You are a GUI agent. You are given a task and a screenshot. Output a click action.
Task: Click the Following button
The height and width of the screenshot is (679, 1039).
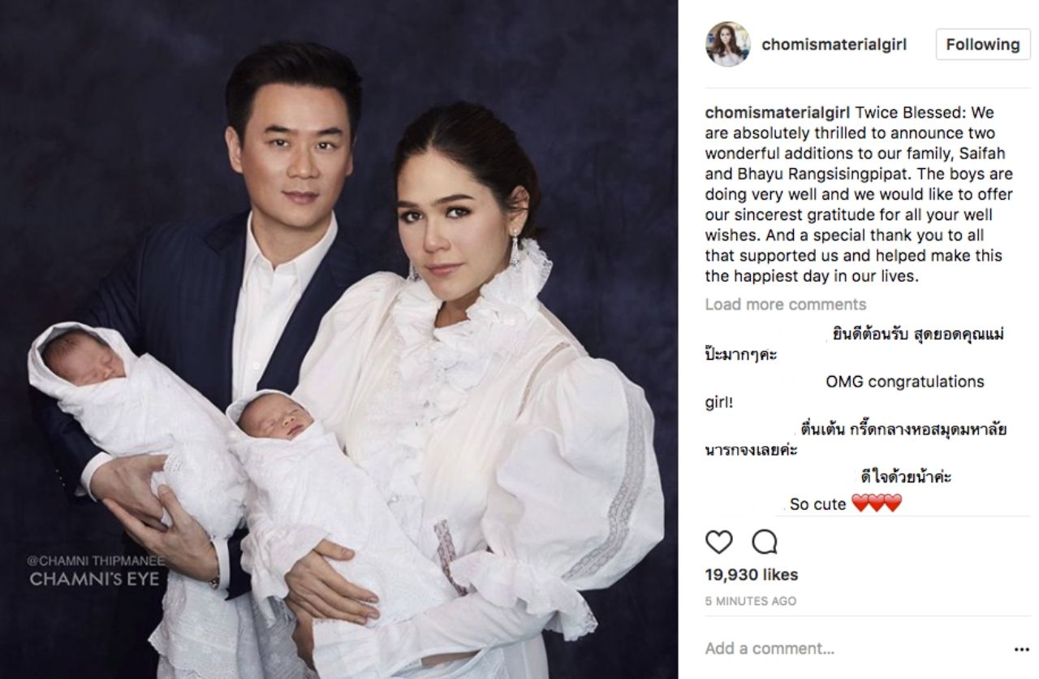982,45
